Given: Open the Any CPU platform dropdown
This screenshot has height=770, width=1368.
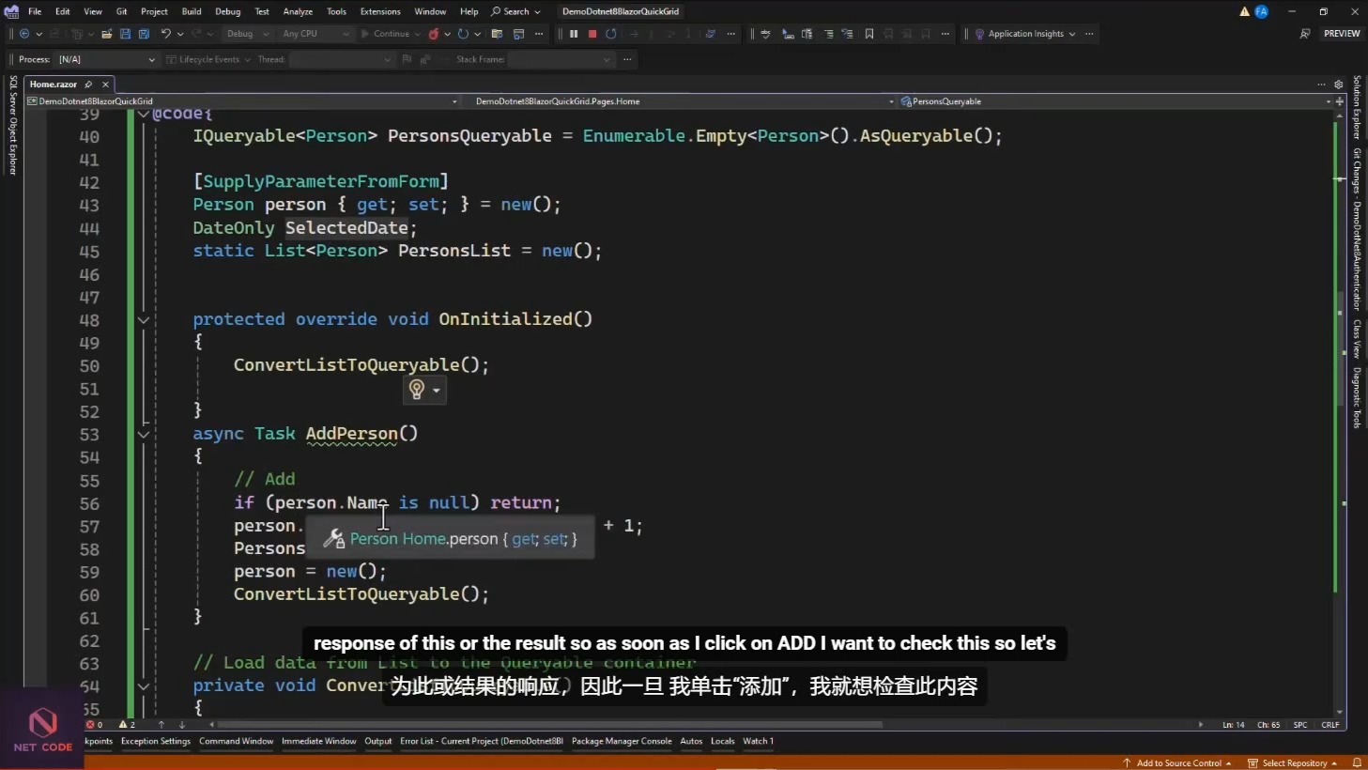Looking at the screenshot, I should [315, 34].
